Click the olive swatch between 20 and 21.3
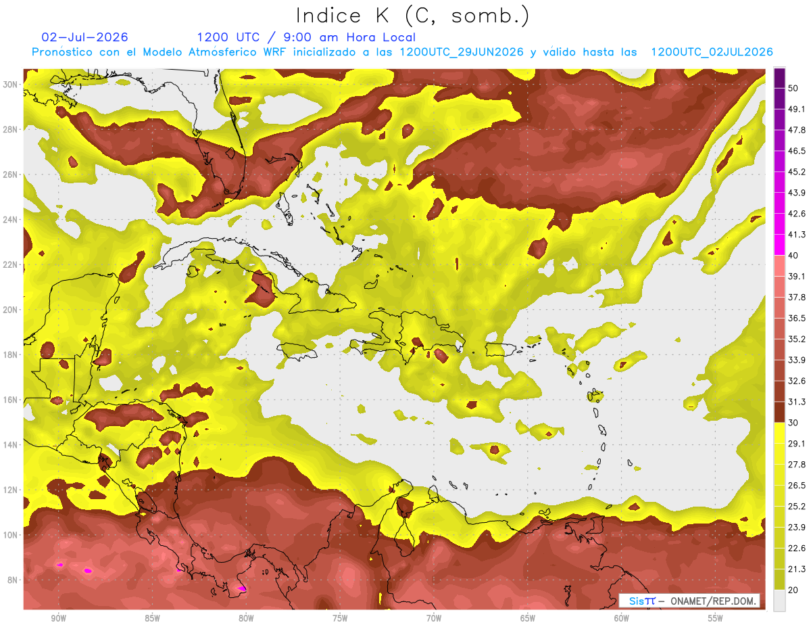 (779, 580)
